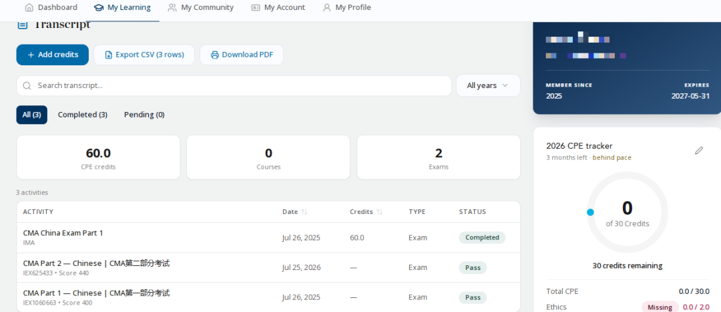Sort by Credits column arrows
The height and width of the screenshot is (312, 721).
(379, 212)
